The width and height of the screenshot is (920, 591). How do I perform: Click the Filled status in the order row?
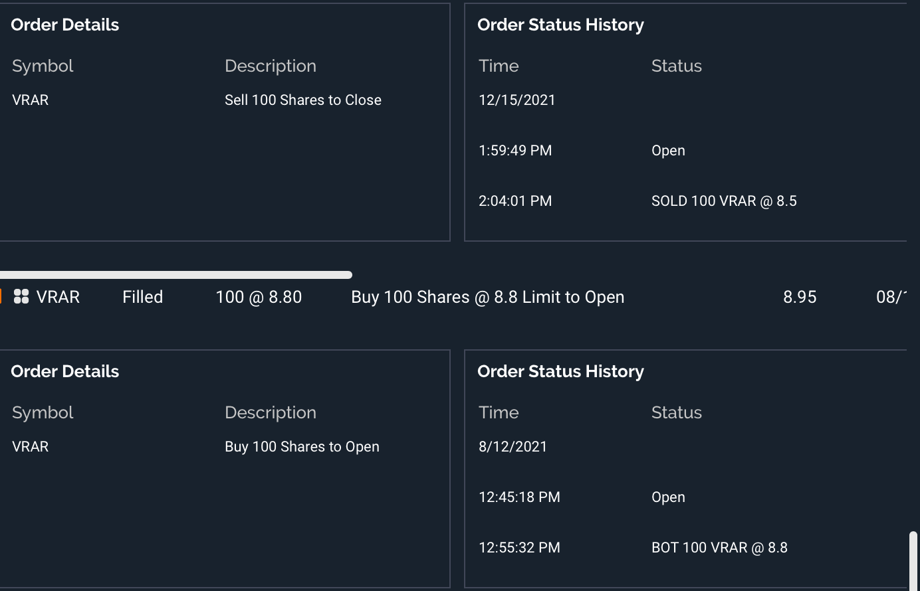coord(142,297)
